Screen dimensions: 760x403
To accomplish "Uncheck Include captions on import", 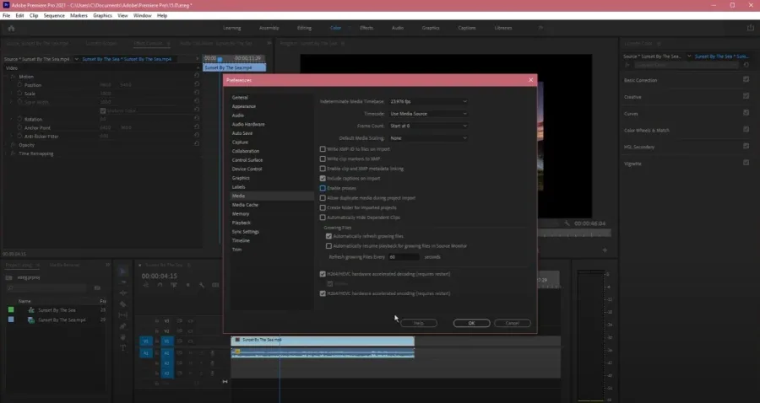I will coord(323,179).
